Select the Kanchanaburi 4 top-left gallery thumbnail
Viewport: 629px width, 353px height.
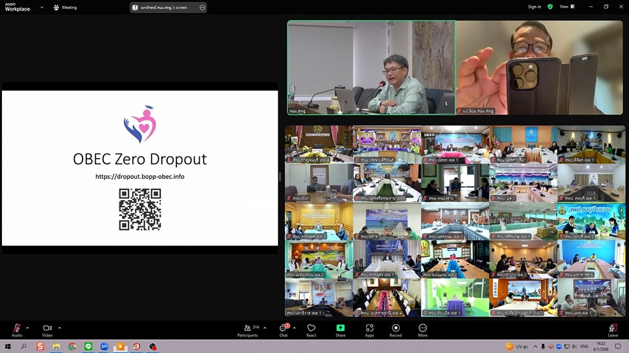(x=319, y=144)
